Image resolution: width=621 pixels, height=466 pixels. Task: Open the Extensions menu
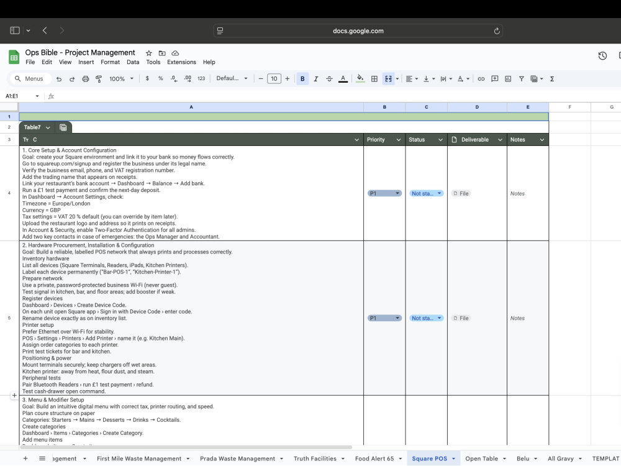[181, 62]
